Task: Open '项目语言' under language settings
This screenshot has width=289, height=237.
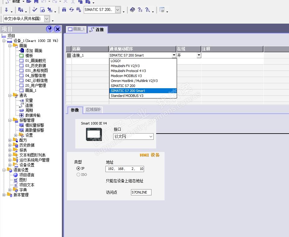Action: pos(27,175)
